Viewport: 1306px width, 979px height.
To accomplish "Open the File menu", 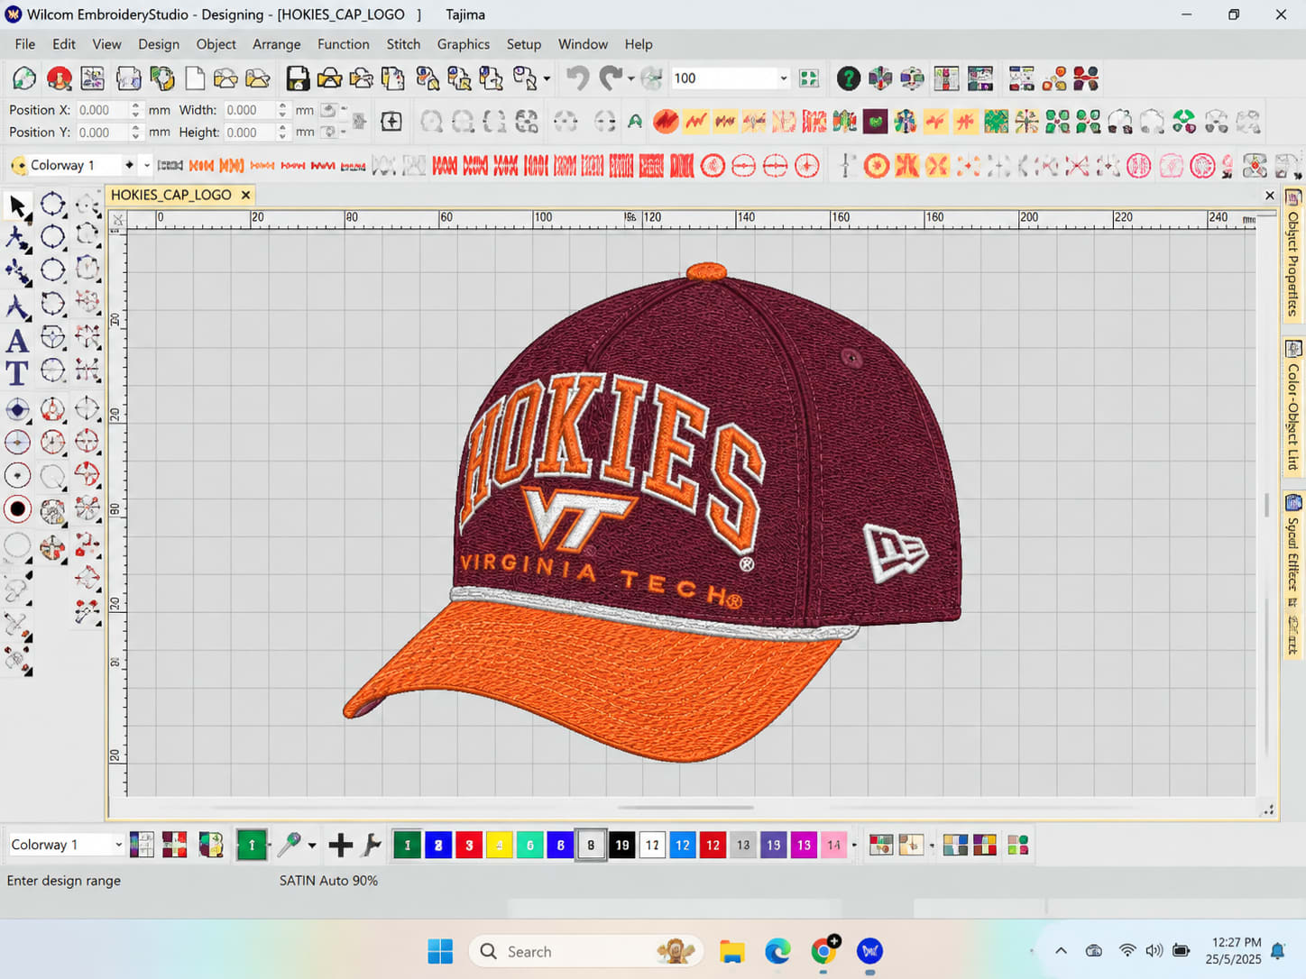I will (x=25, y=44).
